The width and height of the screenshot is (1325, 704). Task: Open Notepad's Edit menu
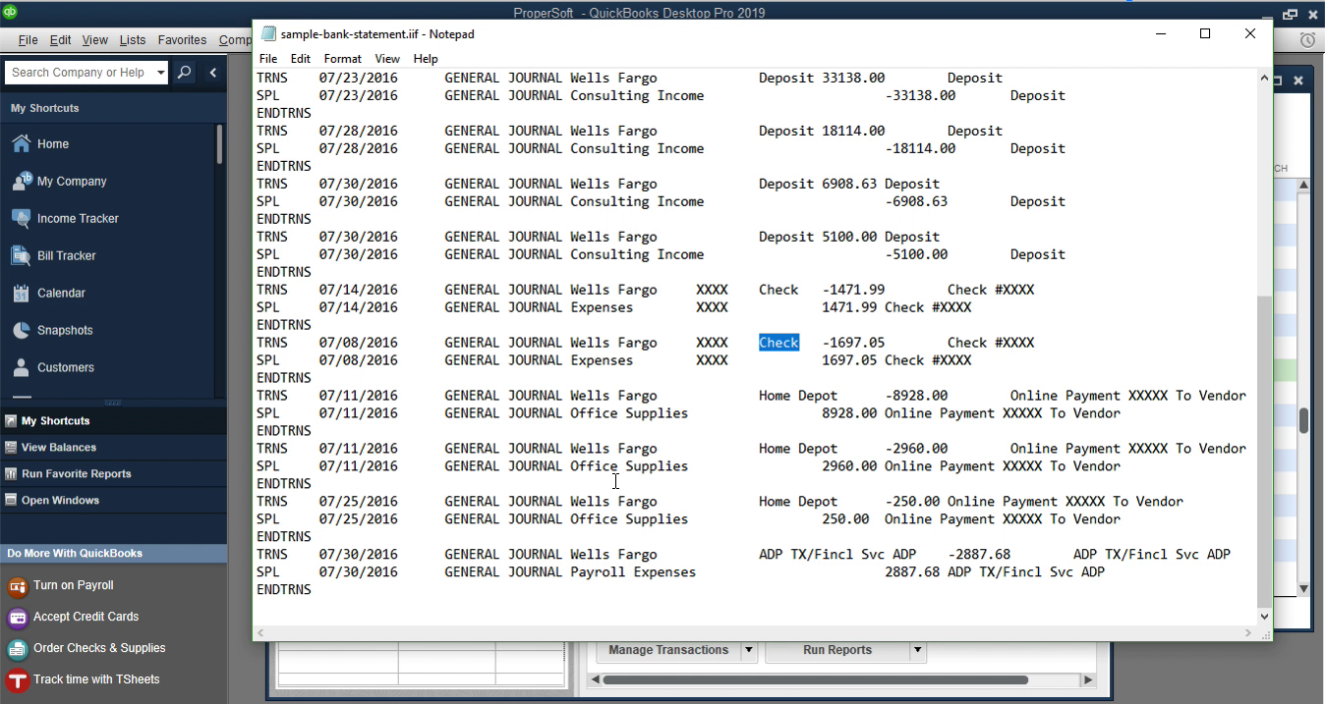click(301, 59)
